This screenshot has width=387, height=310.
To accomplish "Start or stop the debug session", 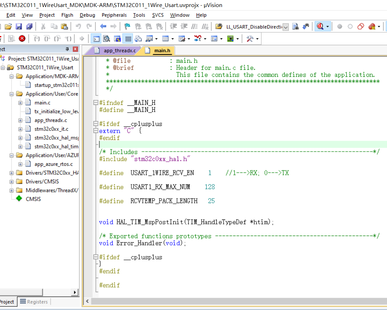I will point(320,26).
